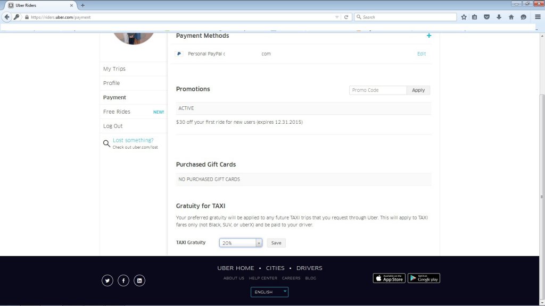Image resolution: width=545 pixels, height=306 pixels.
Task: Open Uber's Facebook page icon
Action: coord(123,280)
